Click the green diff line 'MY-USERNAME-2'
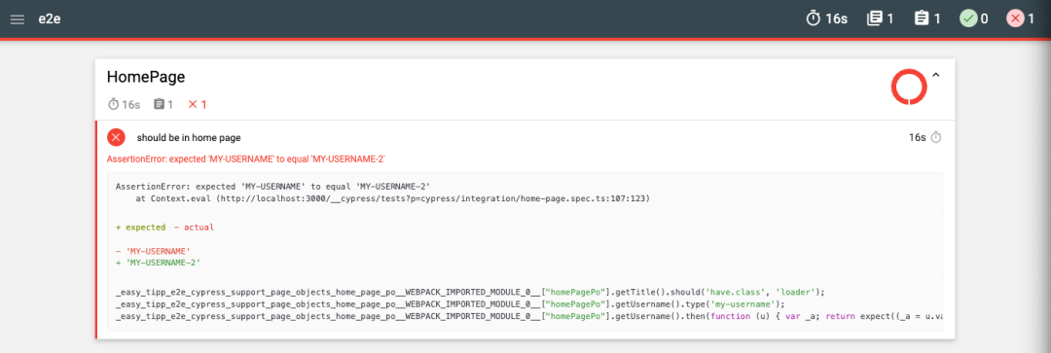 [159, 263]
